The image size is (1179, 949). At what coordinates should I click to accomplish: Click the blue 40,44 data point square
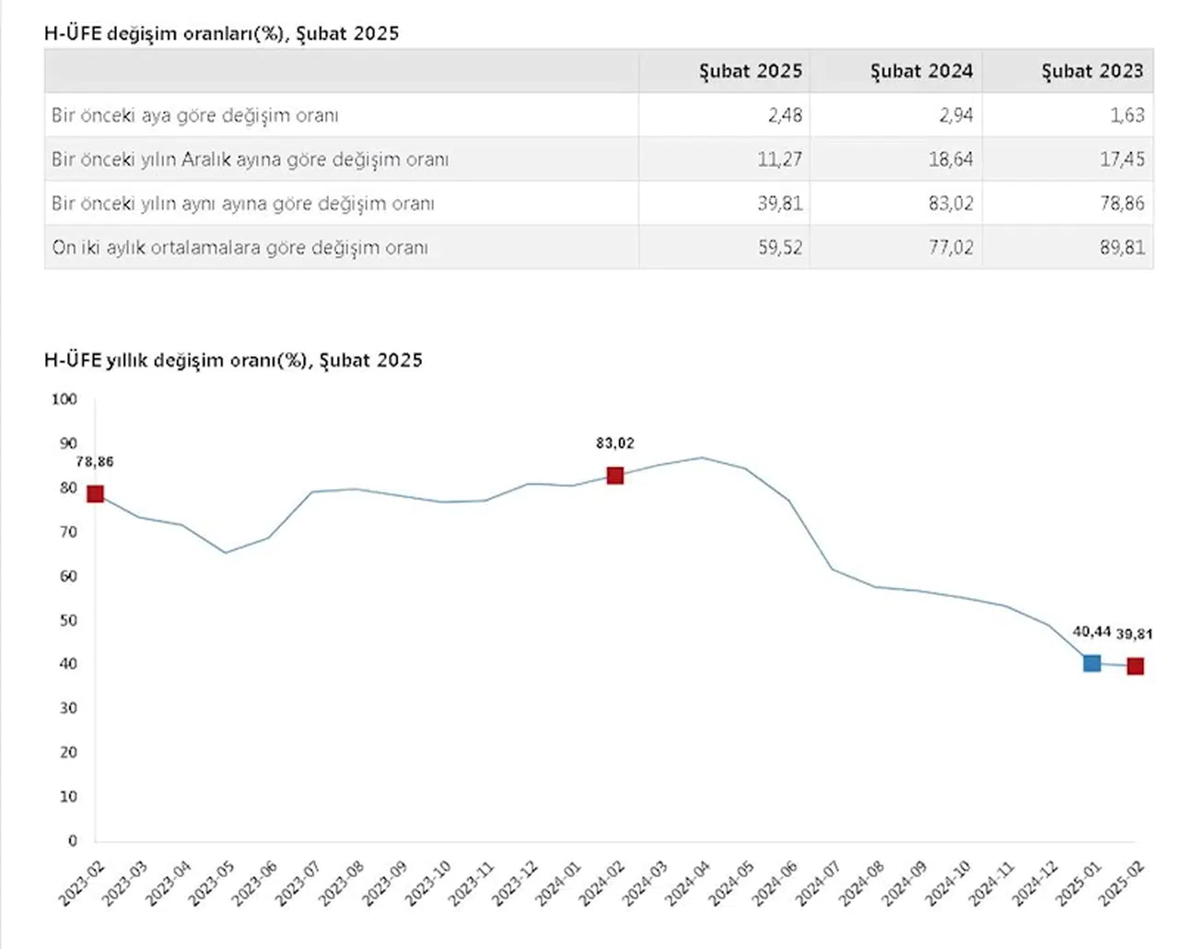(1091, 663)
